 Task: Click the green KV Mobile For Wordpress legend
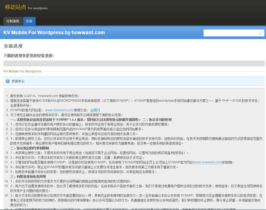[x=22, y=71]
